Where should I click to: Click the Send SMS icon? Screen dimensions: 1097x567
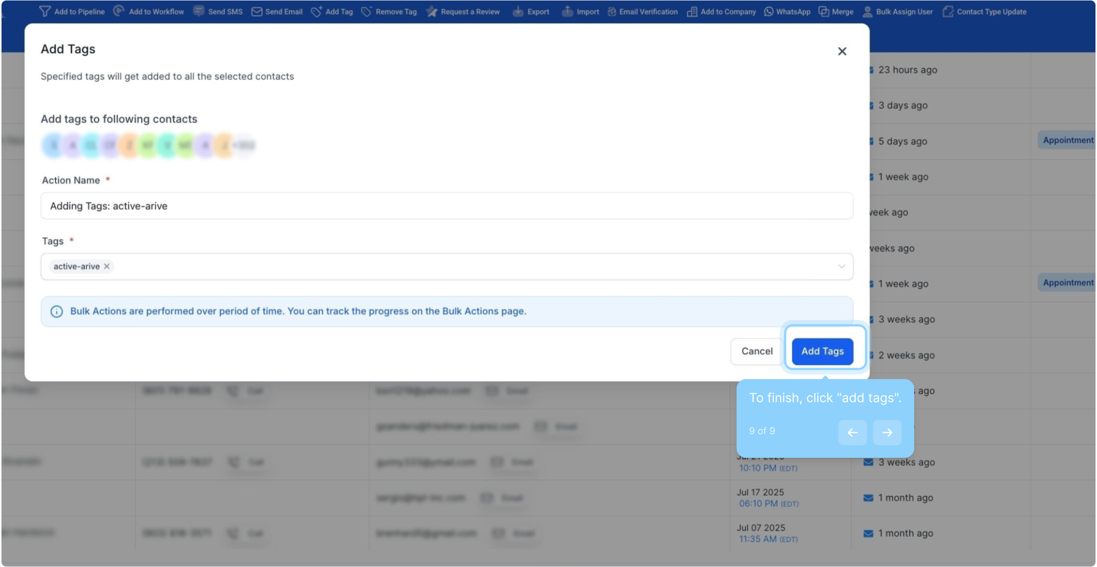point(199,11)
